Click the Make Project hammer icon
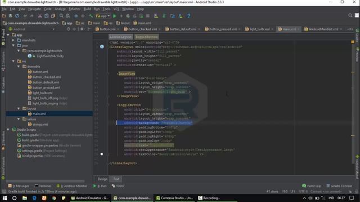Screen dimensions: 360x202 [91, 16]
